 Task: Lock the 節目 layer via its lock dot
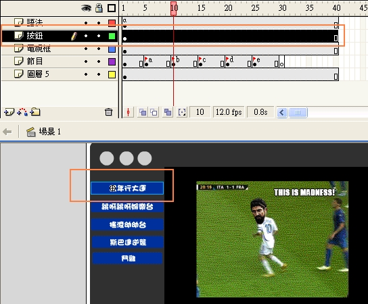(x=99, y=61)
